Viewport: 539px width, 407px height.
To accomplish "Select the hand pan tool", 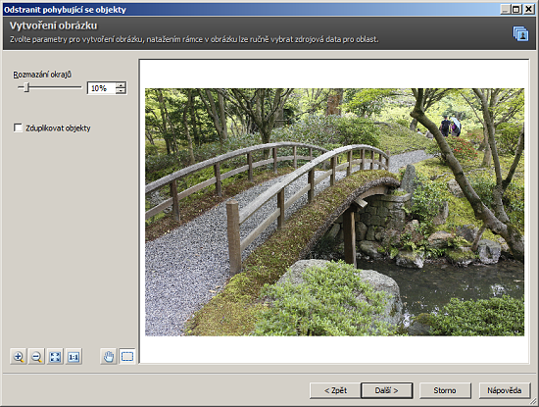I will (x=109, y=356).
